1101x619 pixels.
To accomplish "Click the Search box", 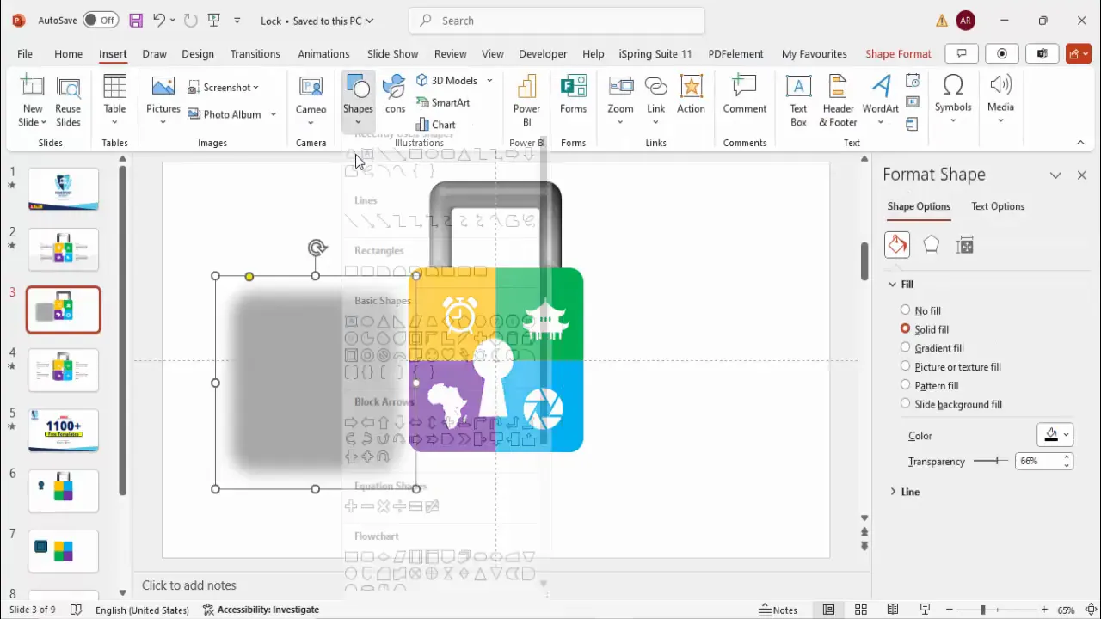I will click(x=557, y=21).
